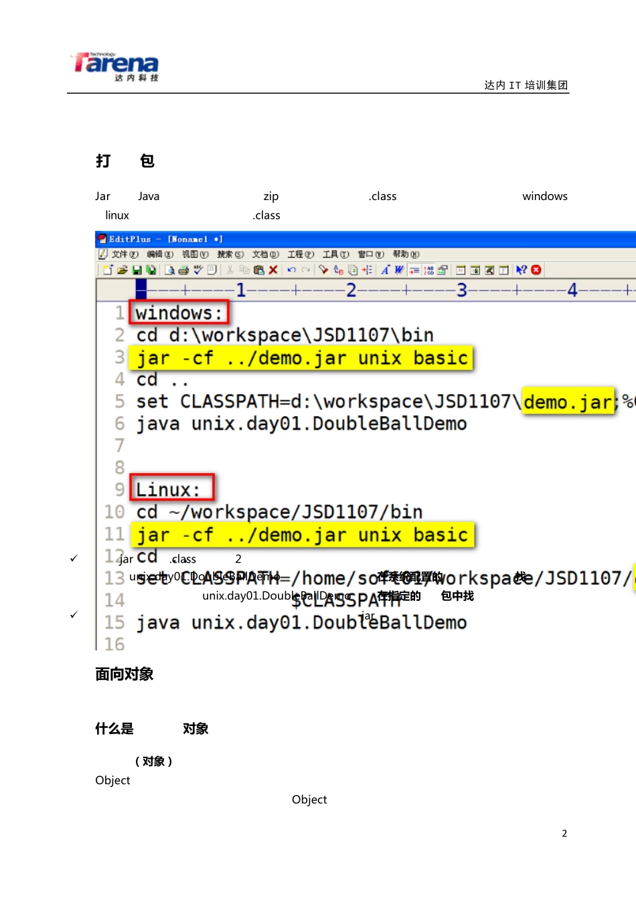This screenshot has width=636, height=898.
Task: Click the red X Delete icon
Action: (273, 270)
